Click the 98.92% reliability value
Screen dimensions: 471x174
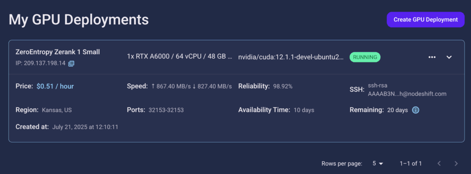[x=283, y=87]
